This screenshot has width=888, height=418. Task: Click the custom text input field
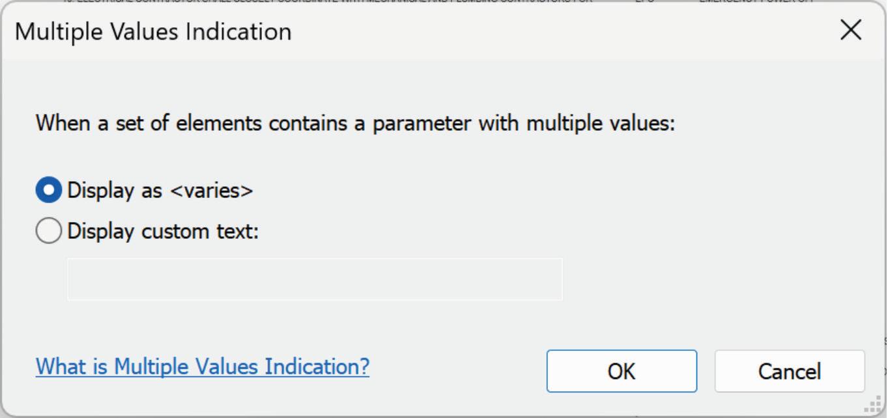(x=315, y=279)
